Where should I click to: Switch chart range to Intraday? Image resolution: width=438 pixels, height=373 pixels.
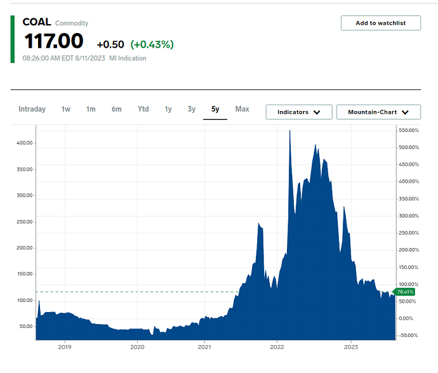[32, 109]
